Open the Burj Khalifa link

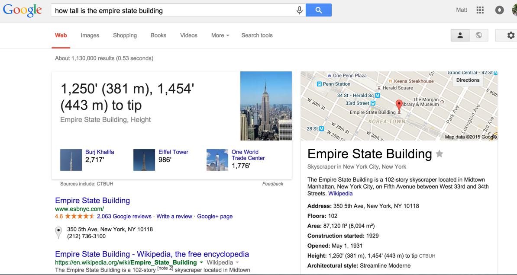100,152
